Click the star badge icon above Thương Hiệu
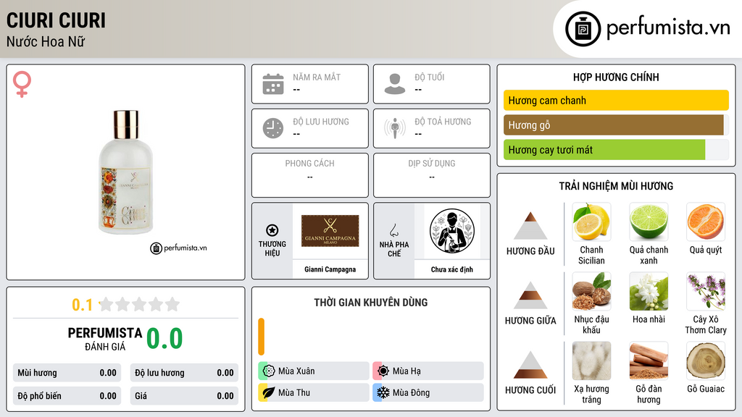The width and height of the screenshot is (742, 417). (x=272, y=230)
